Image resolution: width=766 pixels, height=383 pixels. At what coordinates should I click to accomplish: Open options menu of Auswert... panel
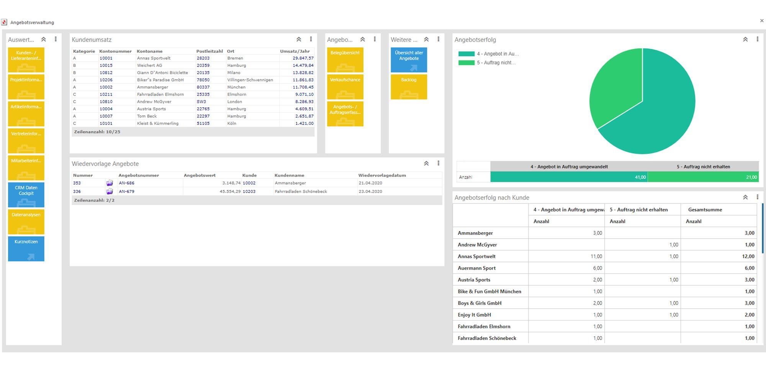[x=56, y=39]
